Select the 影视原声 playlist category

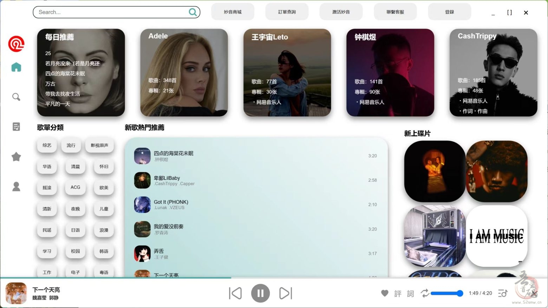99,145
